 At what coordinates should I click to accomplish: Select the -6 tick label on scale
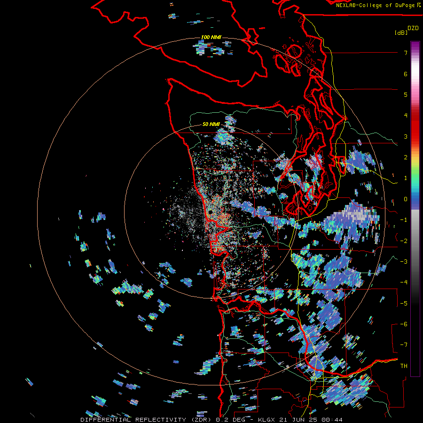coord(404,324)
